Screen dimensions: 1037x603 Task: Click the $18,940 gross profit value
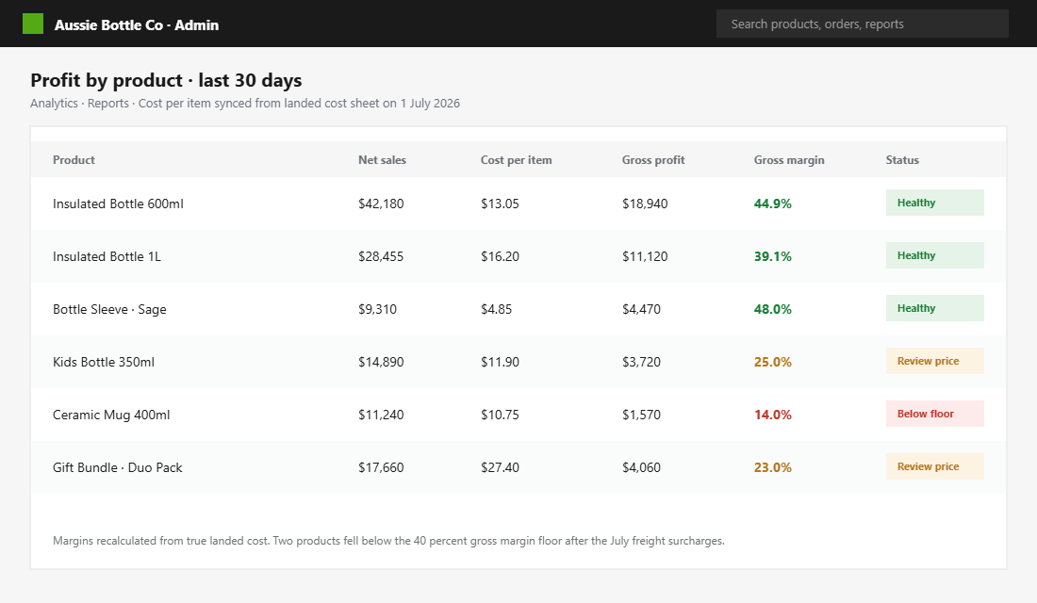(x=645, y=204)
